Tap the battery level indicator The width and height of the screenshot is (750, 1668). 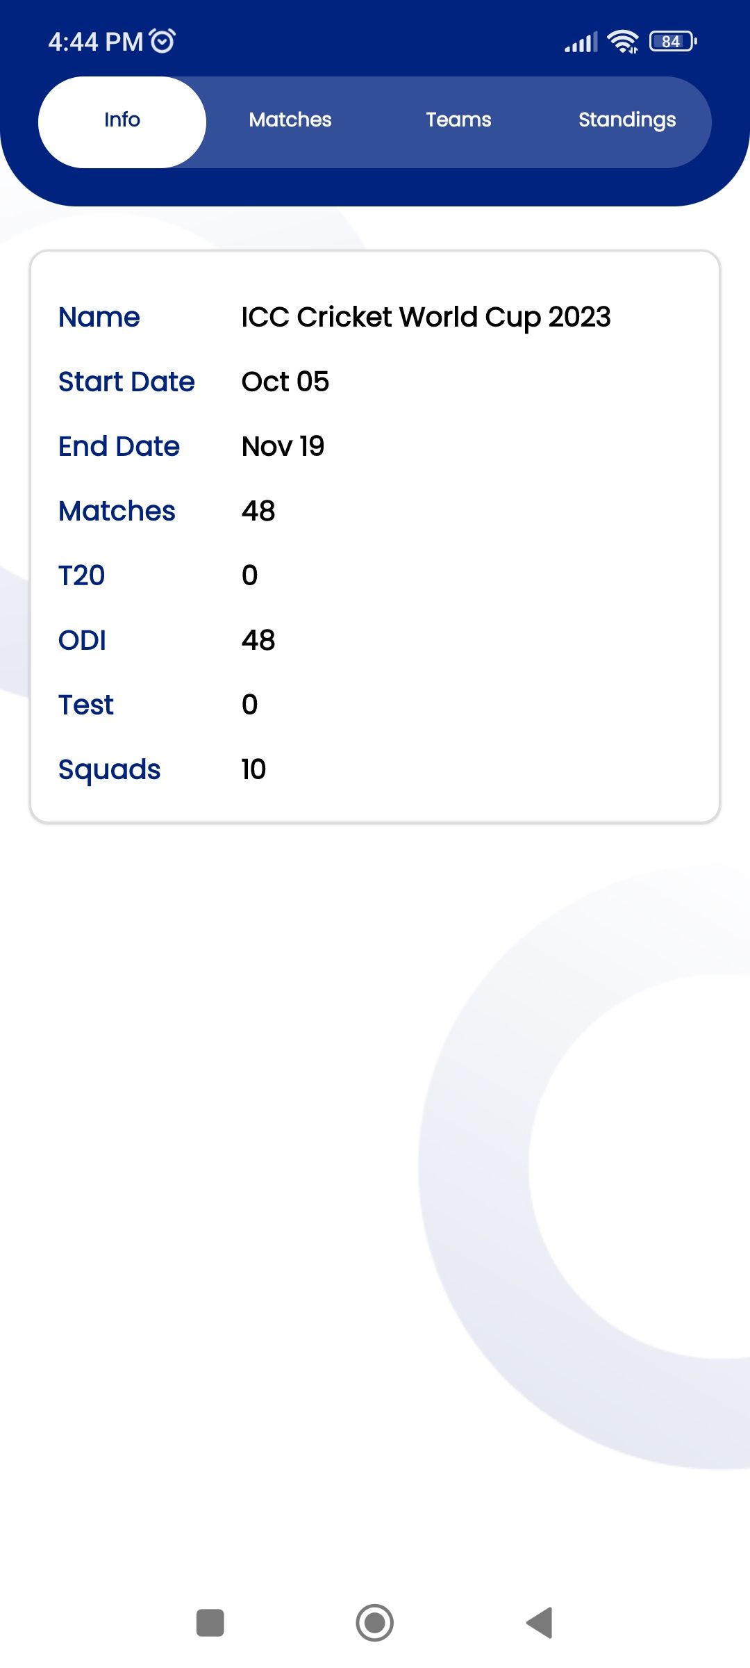[x=672, y=42]
